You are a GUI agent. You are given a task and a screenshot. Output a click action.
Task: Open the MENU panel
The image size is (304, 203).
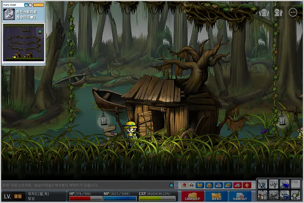pyautogui.click(x=216, y=196)
